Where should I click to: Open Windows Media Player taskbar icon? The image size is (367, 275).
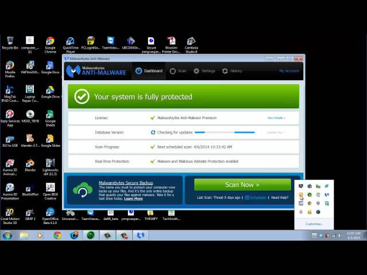tap(40, 235)
